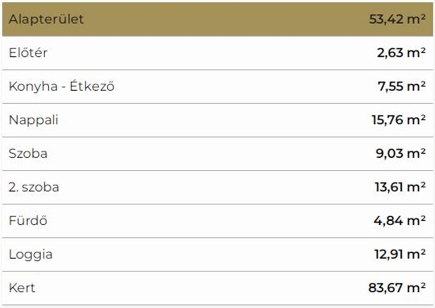Click the empty middle of the Nappali row

click(x=217, y=120)
